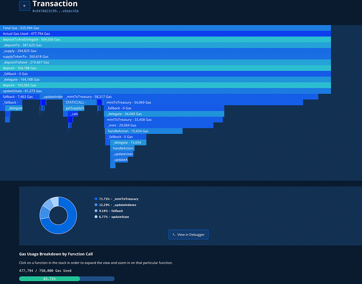Screen dimensions: 362x284
Task: Click the _updateIndexes flame bar
Action: point(51,97)
